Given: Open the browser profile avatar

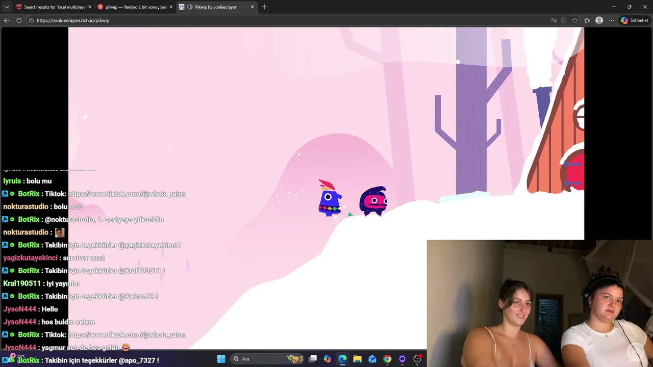Looking at the screenshot, I should pyautogui.click(x=599, y=20).
